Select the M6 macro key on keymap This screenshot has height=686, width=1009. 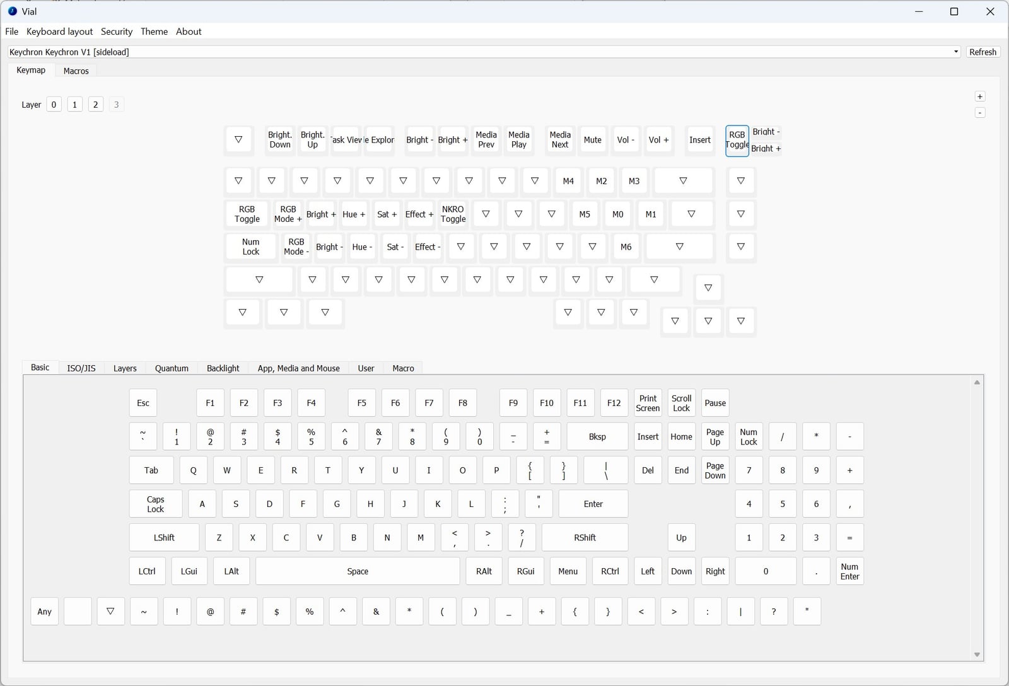(x=626, y=247)
